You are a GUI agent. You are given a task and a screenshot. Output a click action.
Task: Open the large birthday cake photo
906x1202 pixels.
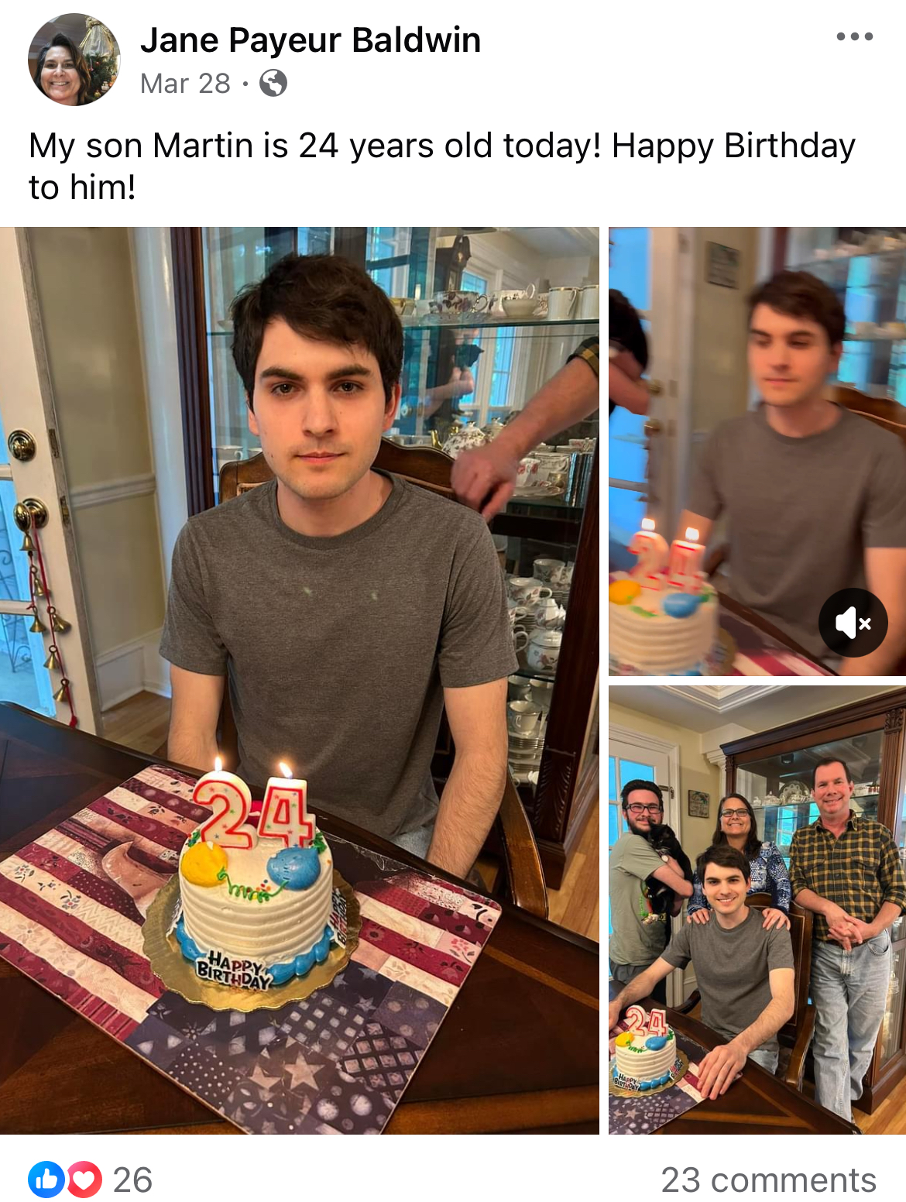tap(300, 681)
